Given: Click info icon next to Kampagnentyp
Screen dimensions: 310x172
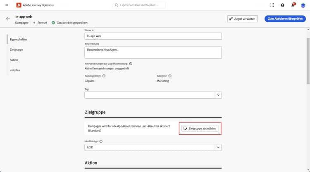Looking at the screenshot, I should (x=104, y=76).
